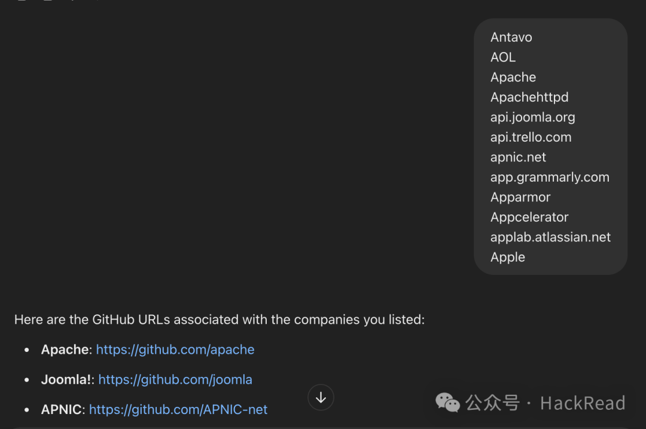Click "Antavo" in the user message
Viewport: 646px width, 429px height.
(511, 37)
